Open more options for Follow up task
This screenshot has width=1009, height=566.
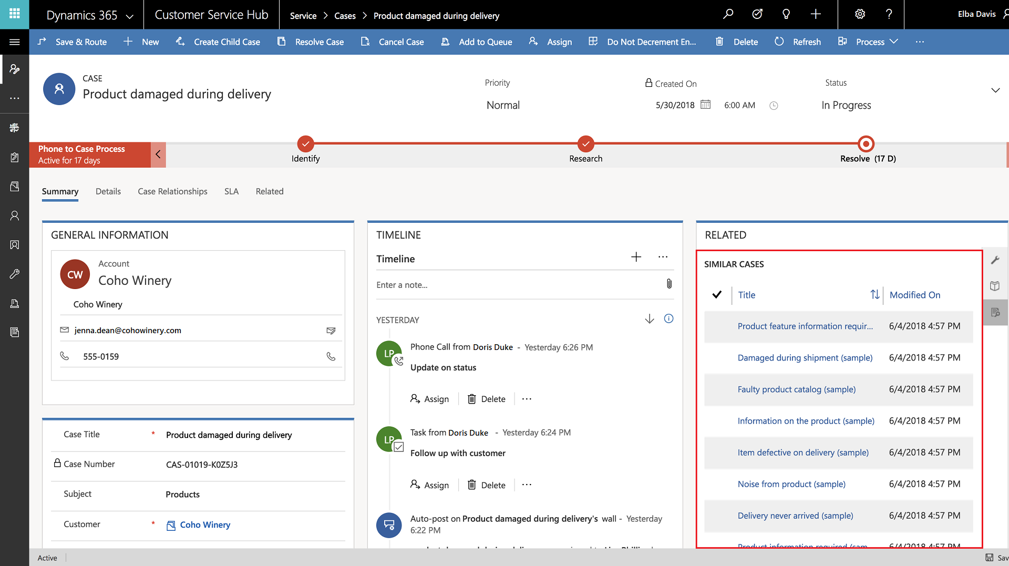click(527, 485)
